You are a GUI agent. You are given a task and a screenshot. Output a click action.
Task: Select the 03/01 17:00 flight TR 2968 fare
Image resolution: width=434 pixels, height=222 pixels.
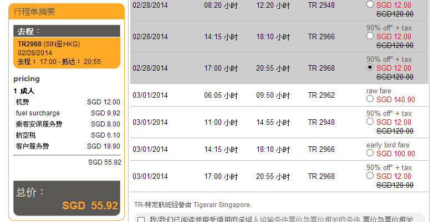370,176
